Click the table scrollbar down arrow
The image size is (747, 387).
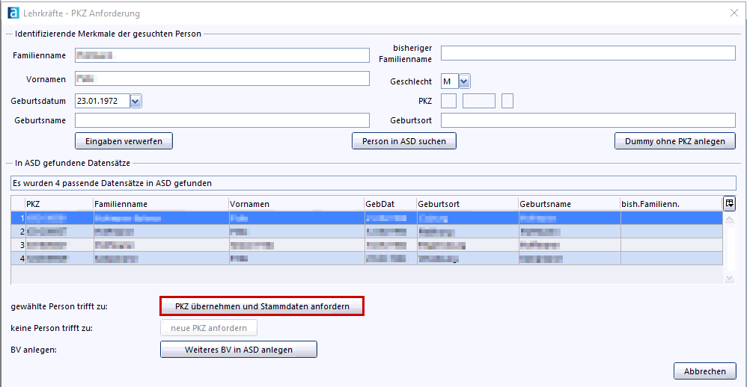point(730,279)
